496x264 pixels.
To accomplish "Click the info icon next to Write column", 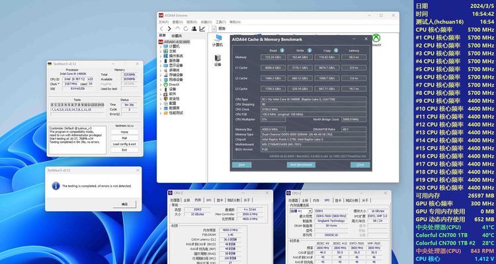I will click(x=310, y=50).
